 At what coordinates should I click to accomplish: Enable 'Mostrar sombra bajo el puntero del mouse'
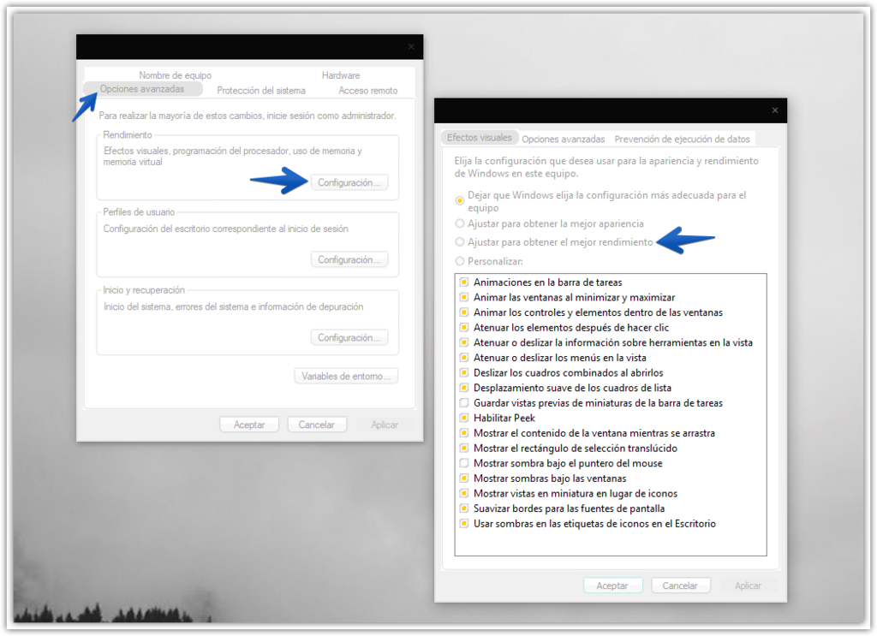click(464, 463)
